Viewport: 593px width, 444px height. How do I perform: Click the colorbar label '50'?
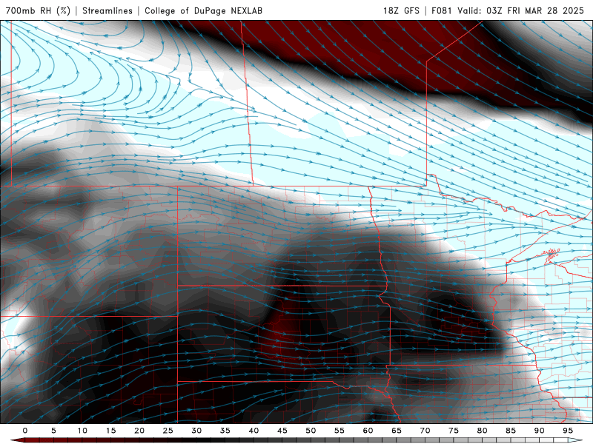311,431
